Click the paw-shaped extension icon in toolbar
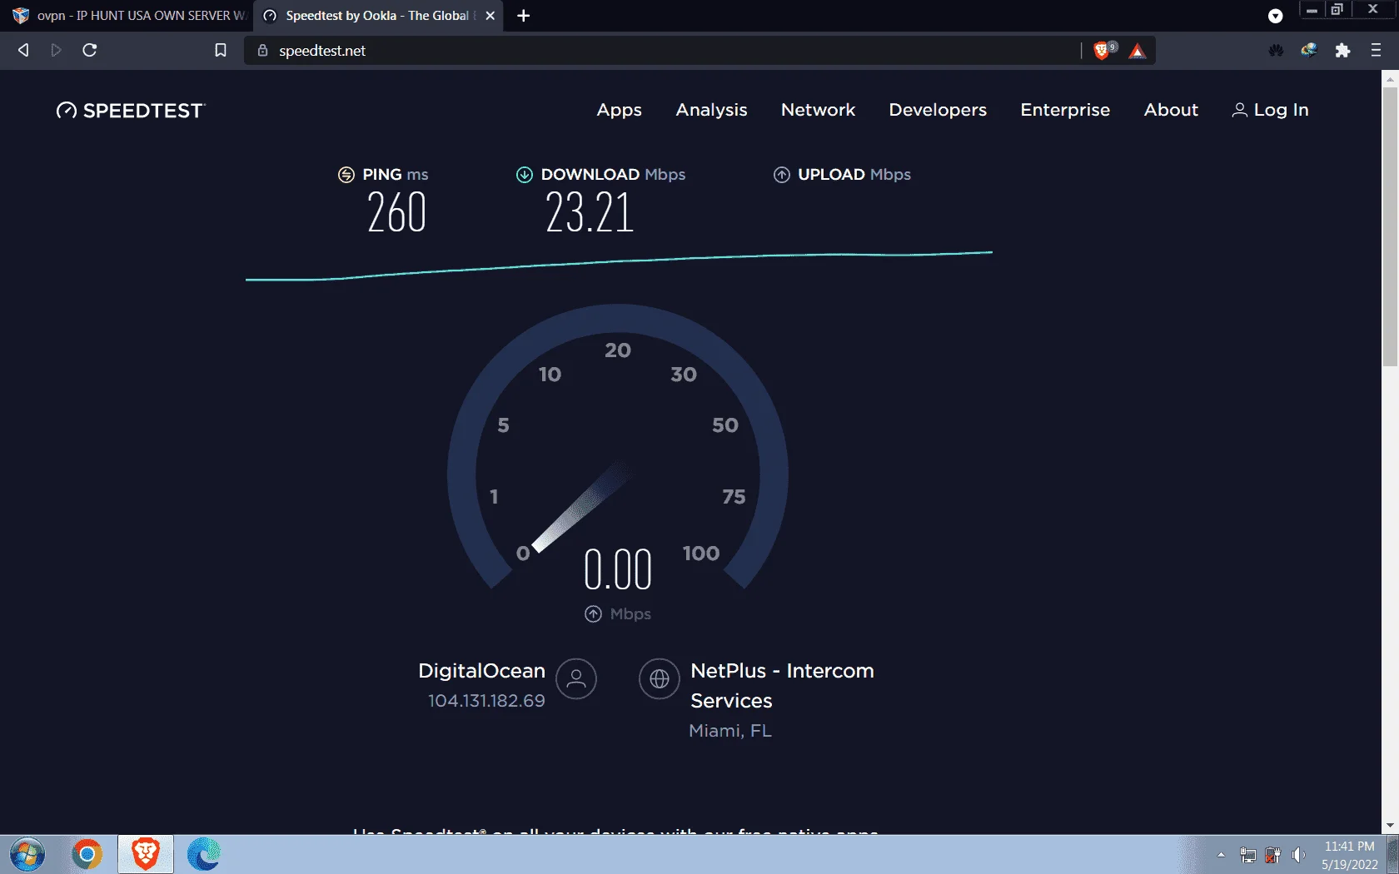 pos(1276,51)
